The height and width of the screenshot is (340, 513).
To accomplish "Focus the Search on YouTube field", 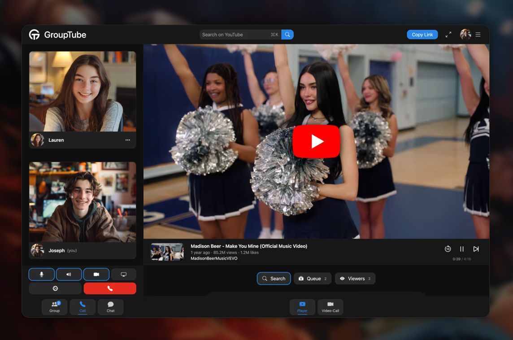I will pyautogui.click(x=240, y=35).
